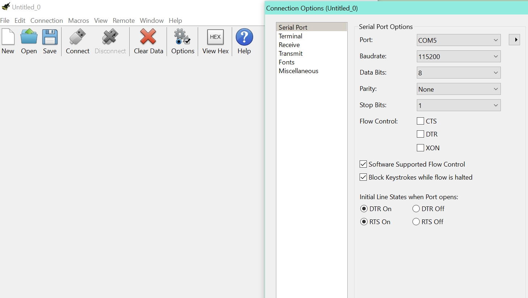The height and width of the screenshot is (298, 528).
Task: Click the arrow button beside Port
Action: click(x=515, y=40)
